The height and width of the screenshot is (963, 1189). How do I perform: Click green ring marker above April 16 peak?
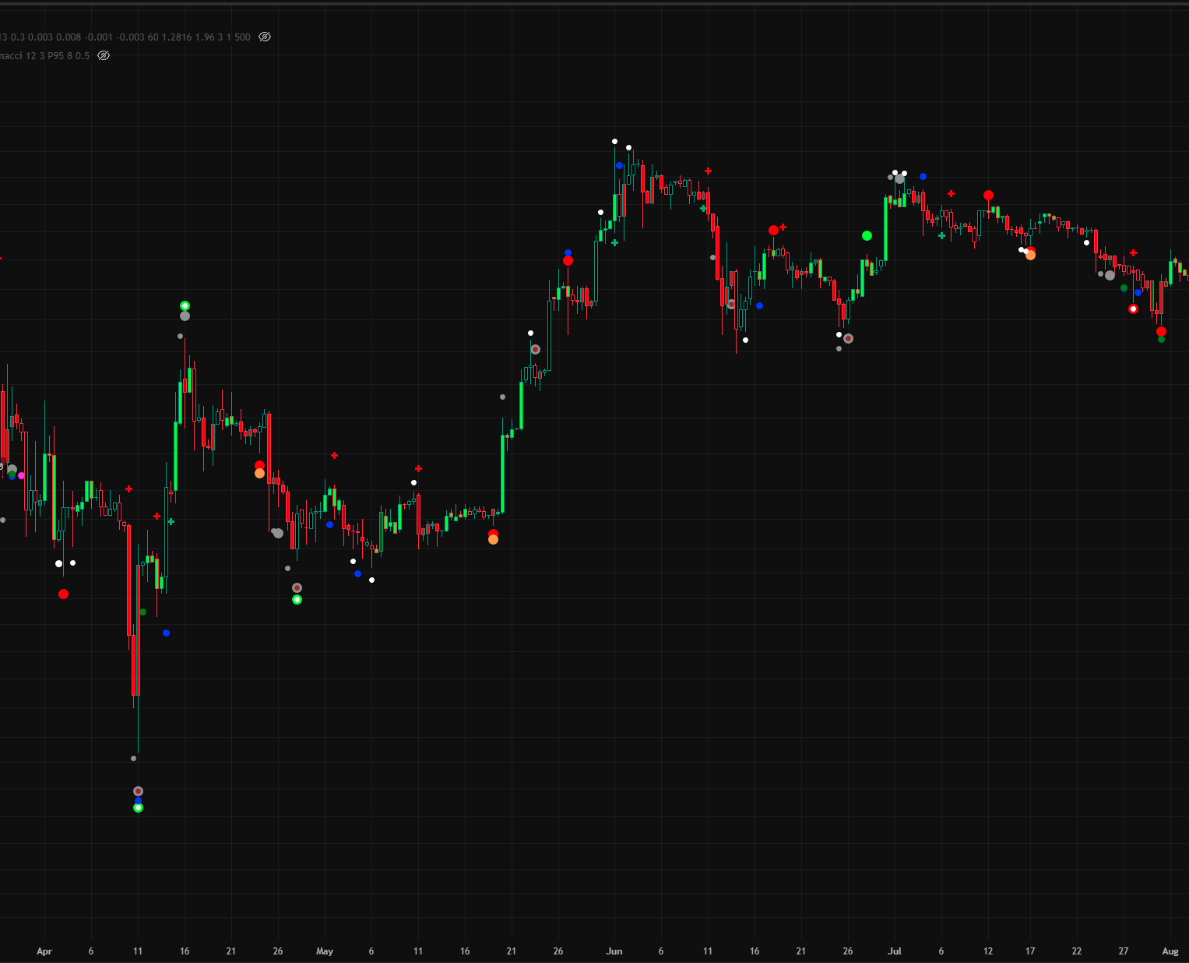point(185,305)
